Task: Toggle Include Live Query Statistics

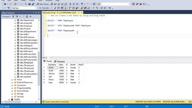Action: (73, 8)
